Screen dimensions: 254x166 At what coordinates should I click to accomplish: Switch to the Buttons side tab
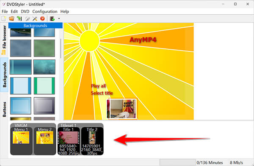(4, 109)
